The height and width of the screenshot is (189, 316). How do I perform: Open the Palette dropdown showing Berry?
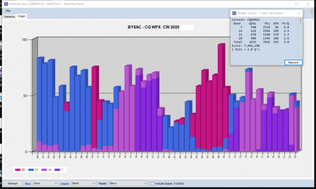tap(128, 184)
